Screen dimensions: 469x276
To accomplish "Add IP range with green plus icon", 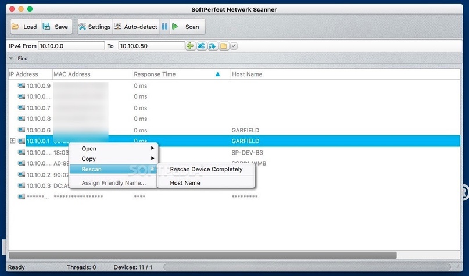I will pyautogui.click(x=190, y=46).
